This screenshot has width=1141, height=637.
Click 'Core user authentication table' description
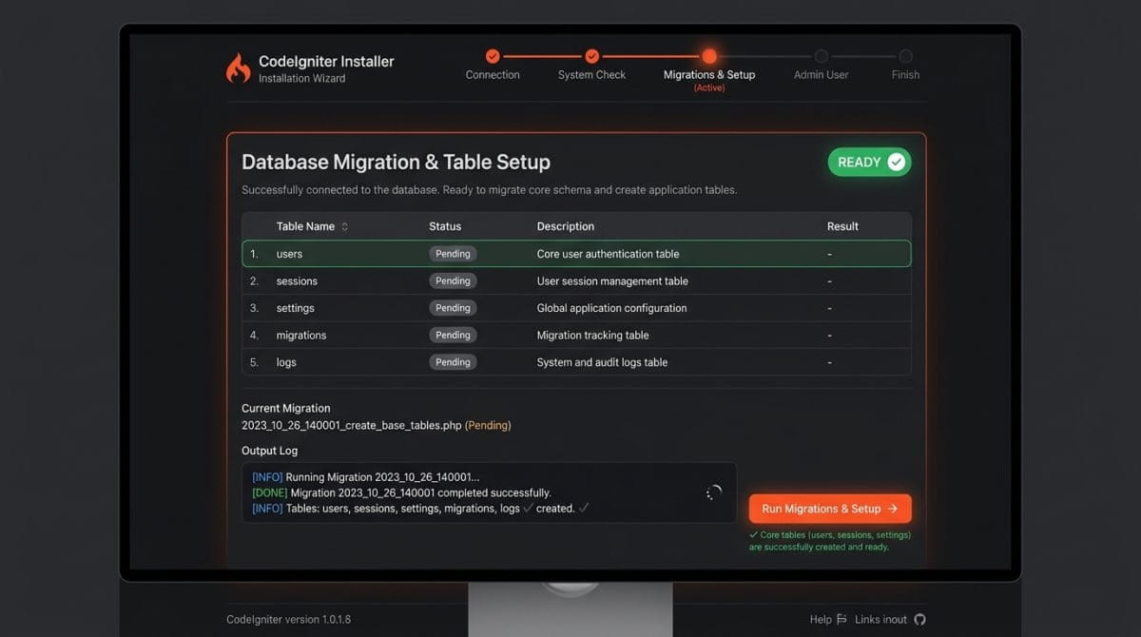coord(609,254)
